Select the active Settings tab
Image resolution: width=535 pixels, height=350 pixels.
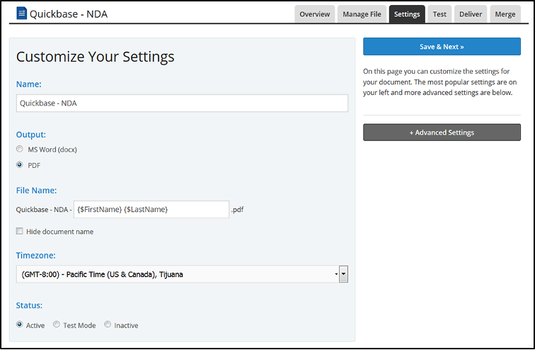407,14
